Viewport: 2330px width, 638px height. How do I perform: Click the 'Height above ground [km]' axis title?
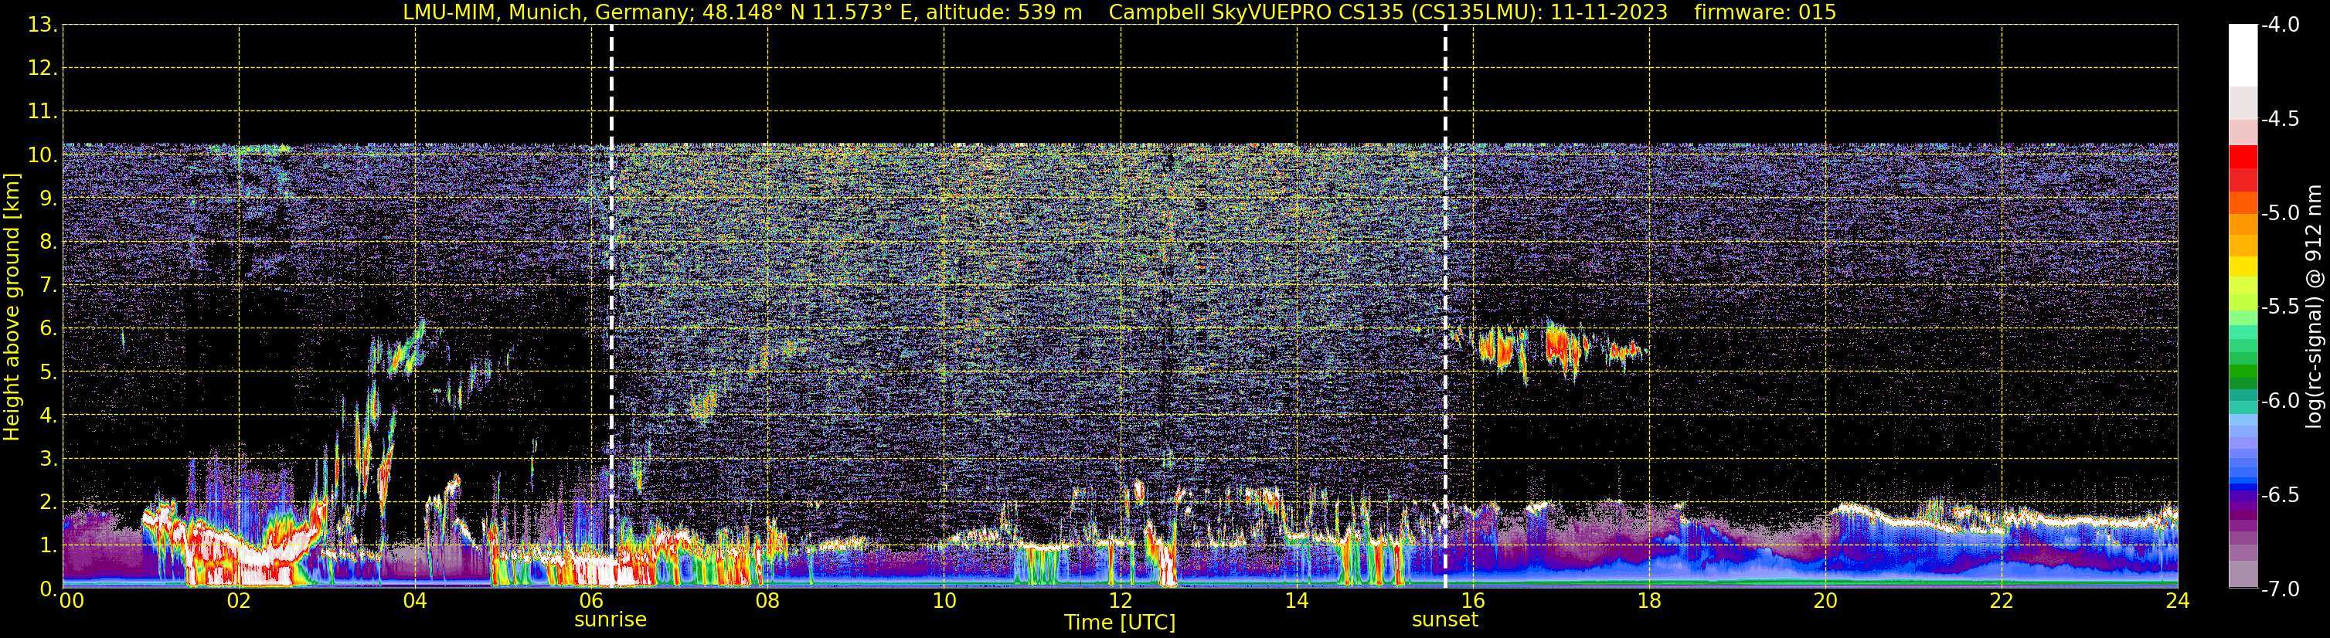point(12,307)
